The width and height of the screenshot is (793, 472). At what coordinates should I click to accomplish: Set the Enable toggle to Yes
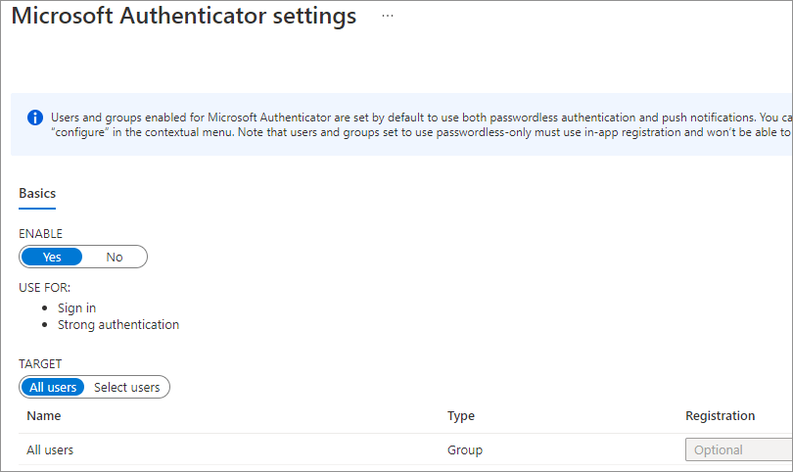(52, 258)
